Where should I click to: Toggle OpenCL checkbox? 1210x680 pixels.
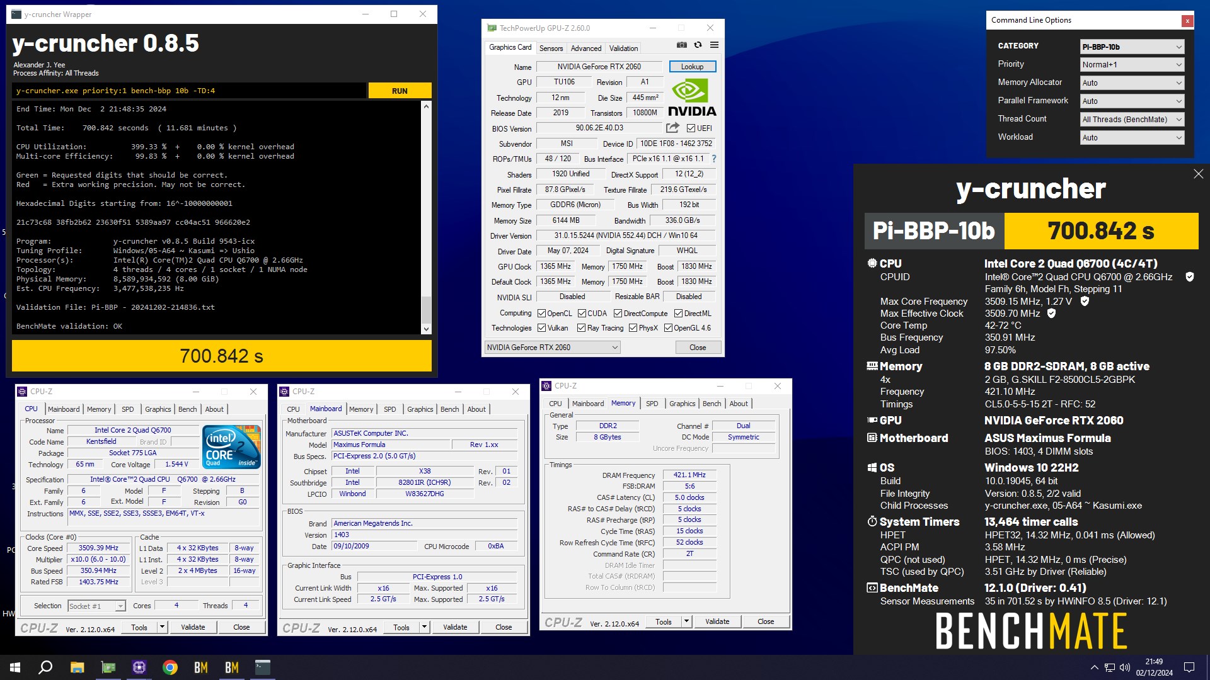pos(541,314)
